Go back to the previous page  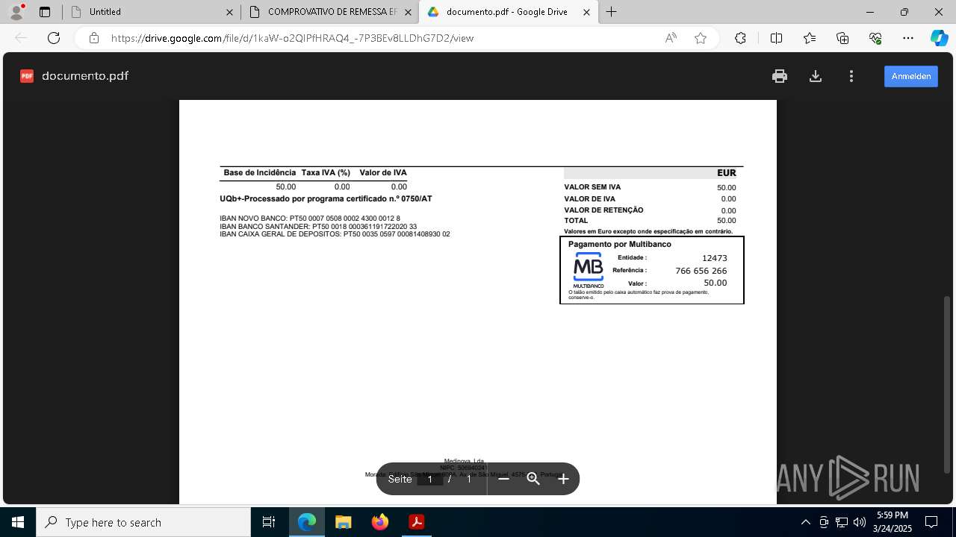point(21,38)
